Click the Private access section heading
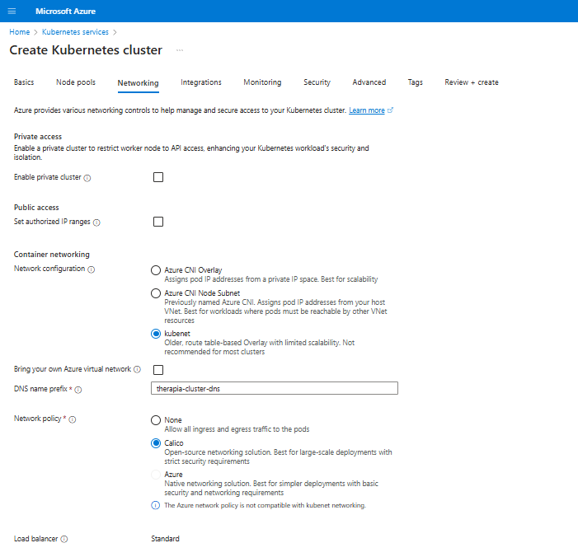The height and width of the screenshot is (557, 578). [38, 137]
